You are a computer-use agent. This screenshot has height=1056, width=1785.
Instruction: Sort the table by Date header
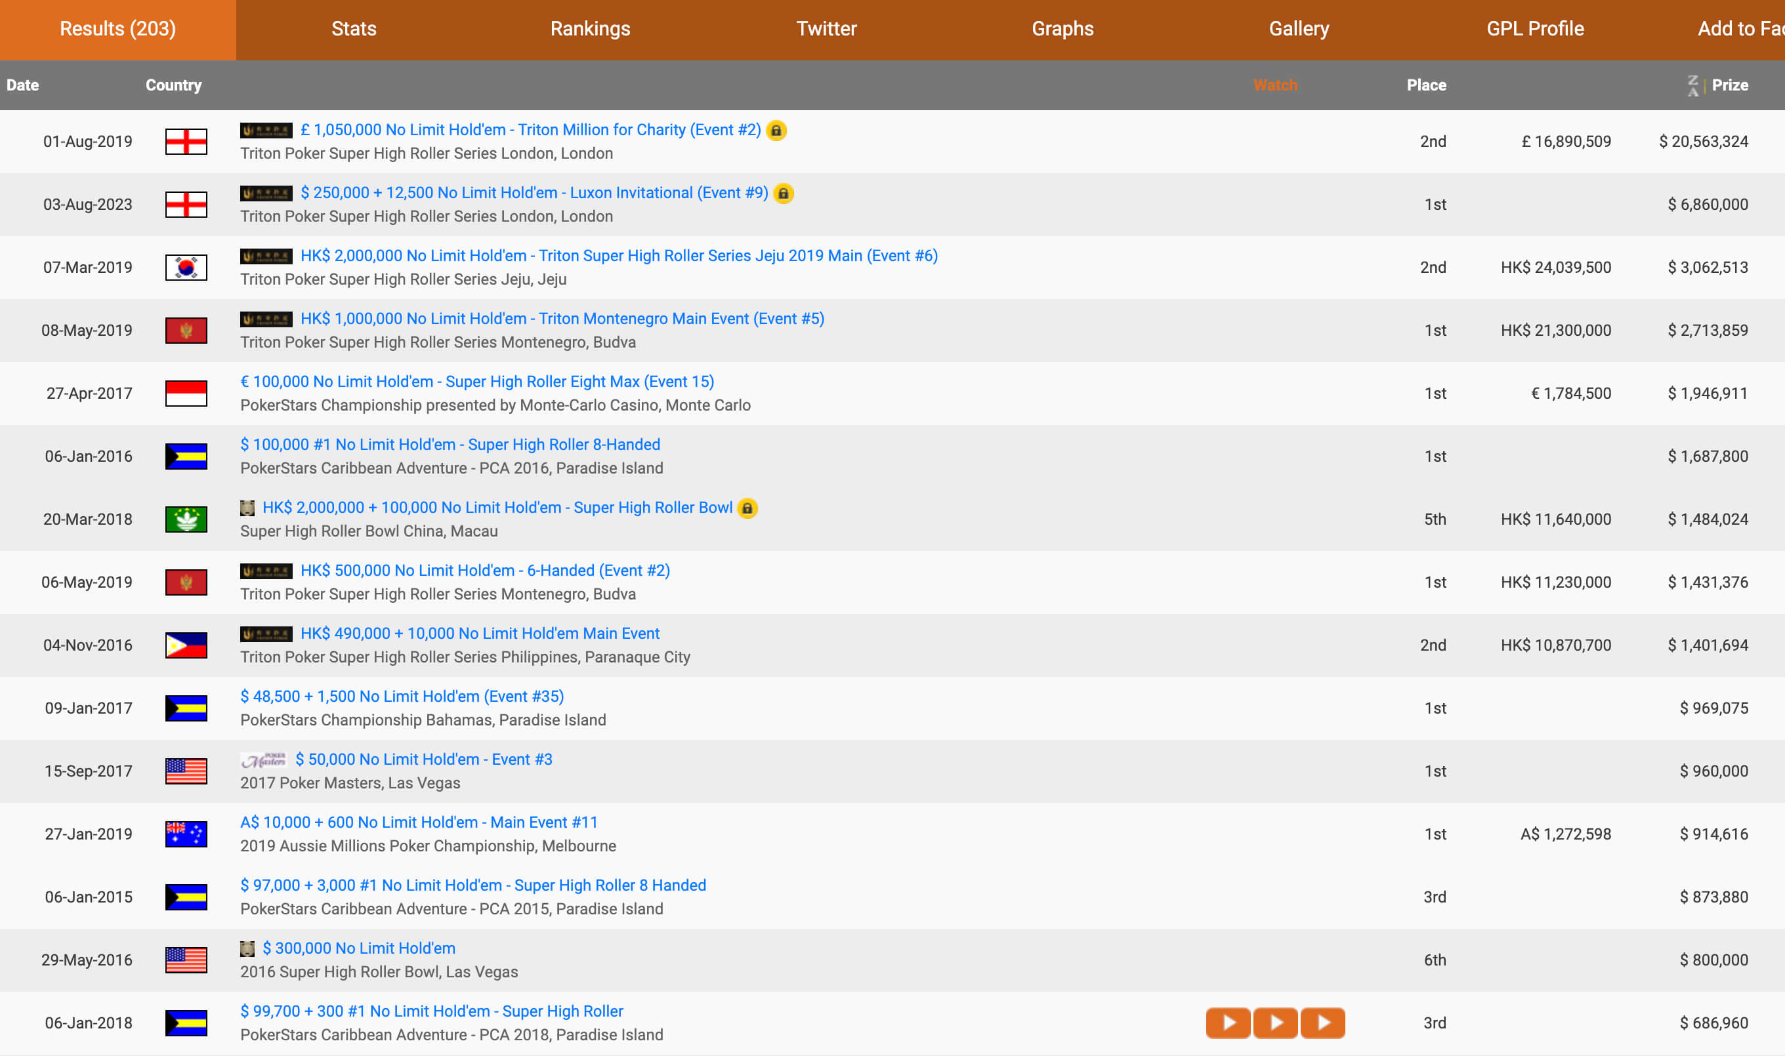(23, 85)
